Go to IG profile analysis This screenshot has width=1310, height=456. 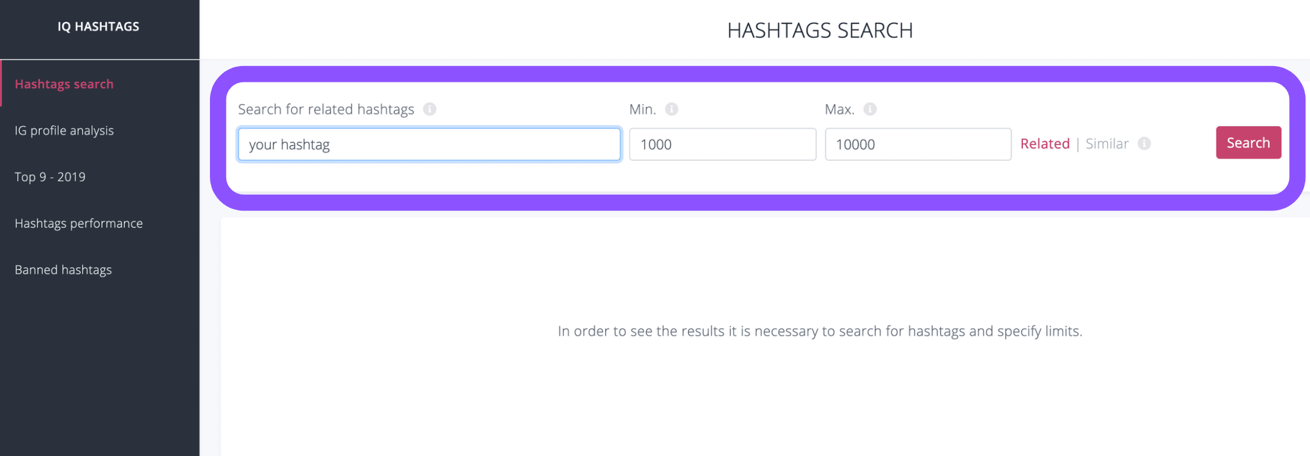click(x=64, y=130)
